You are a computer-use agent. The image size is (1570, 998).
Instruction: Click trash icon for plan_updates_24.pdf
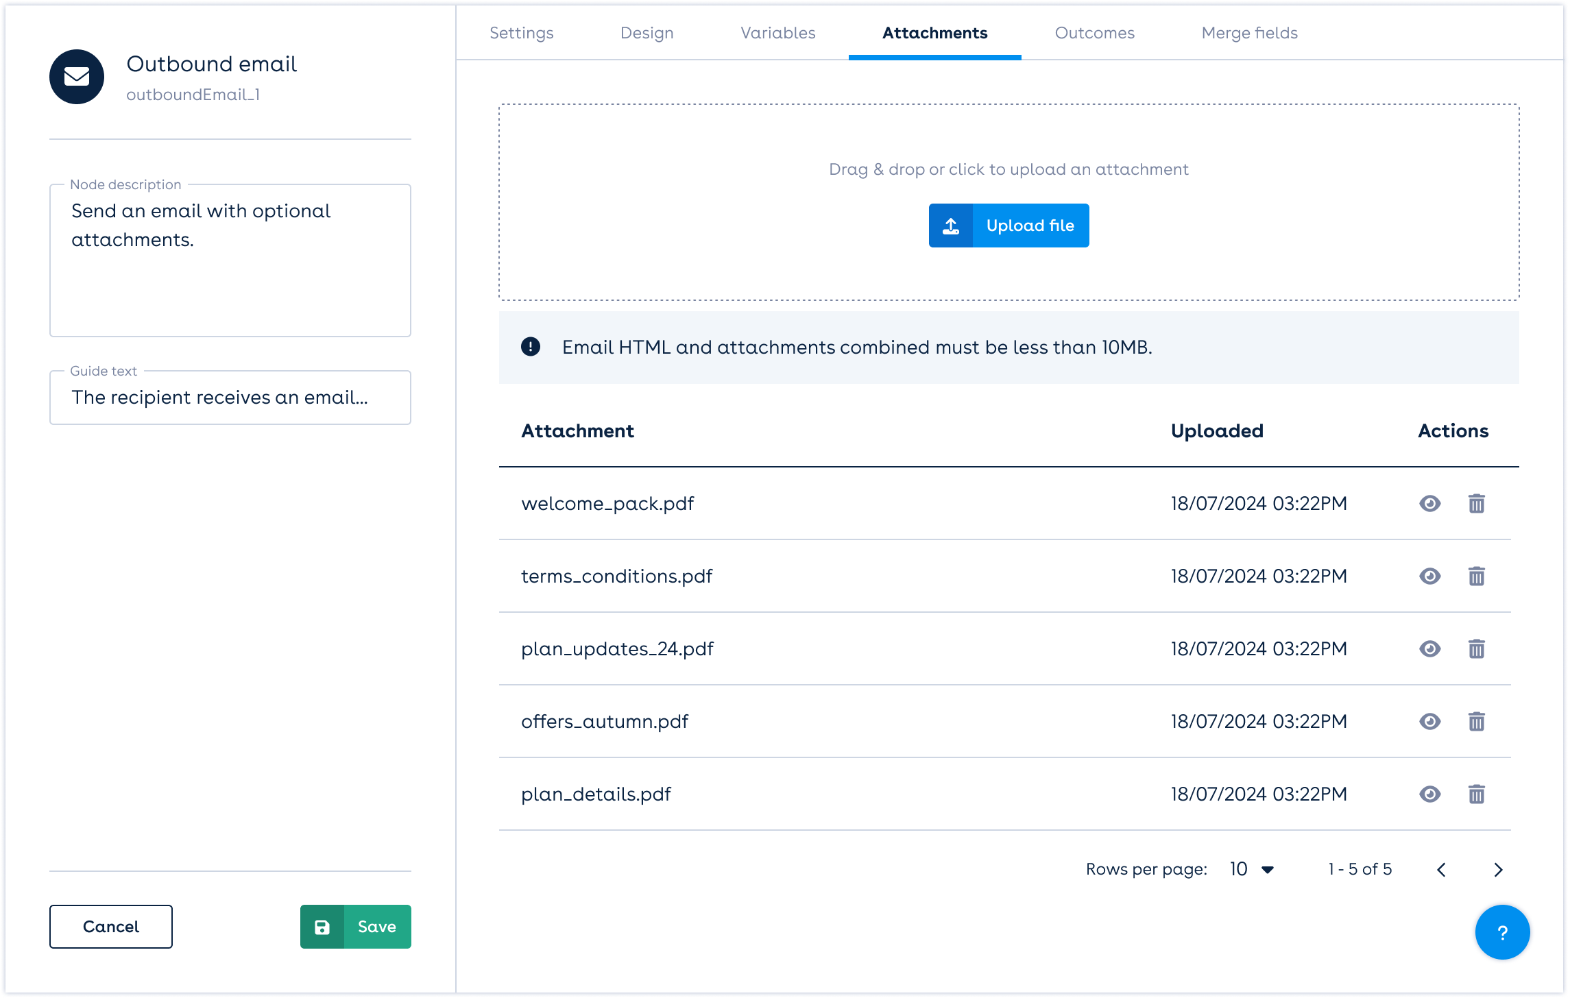click(1476, 649)
